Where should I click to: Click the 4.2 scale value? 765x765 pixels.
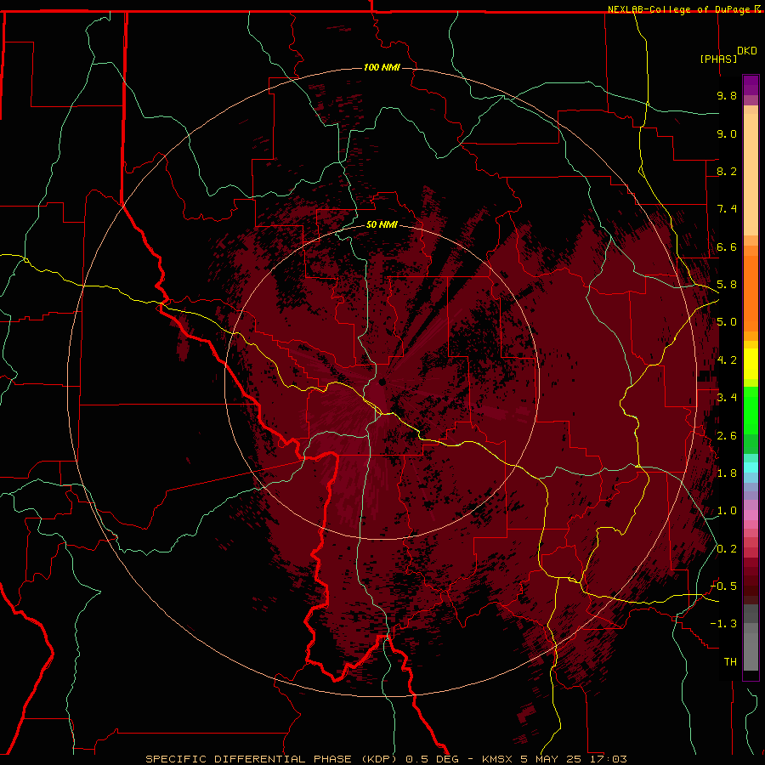point(727,360)
